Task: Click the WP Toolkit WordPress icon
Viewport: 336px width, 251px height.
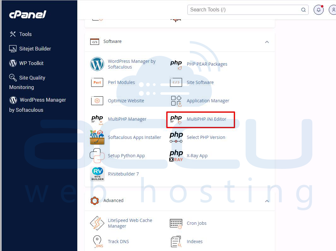Action: (13, 63)
